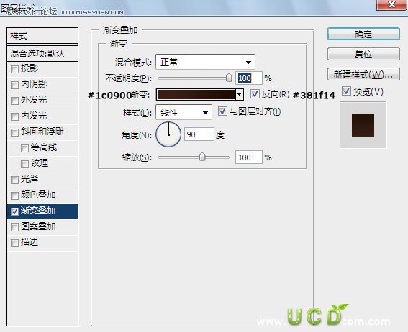Click the 缩放 scale slider handle
408x332 pixels.
(x=202, y=157)
